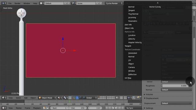Enable the first scene layer button
The height and width of the screenshot is (110, 196).
[99, 97]
